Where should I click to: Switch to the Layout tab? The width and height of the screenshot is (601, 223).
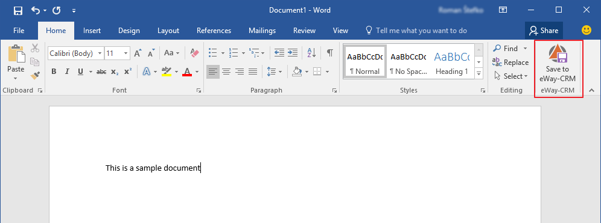click(x=168, y=31)
